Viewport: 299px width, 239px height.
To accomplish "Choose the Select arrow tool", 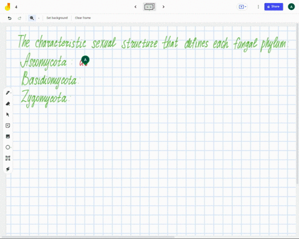I will click(x=8, y=115).
